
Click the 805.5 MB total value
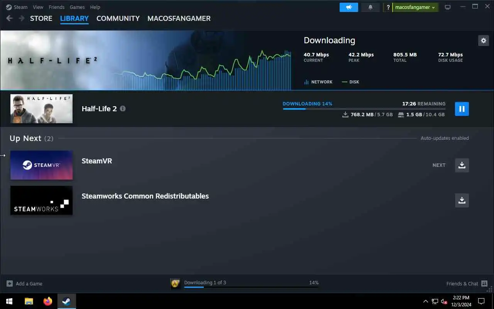[405, 54]
